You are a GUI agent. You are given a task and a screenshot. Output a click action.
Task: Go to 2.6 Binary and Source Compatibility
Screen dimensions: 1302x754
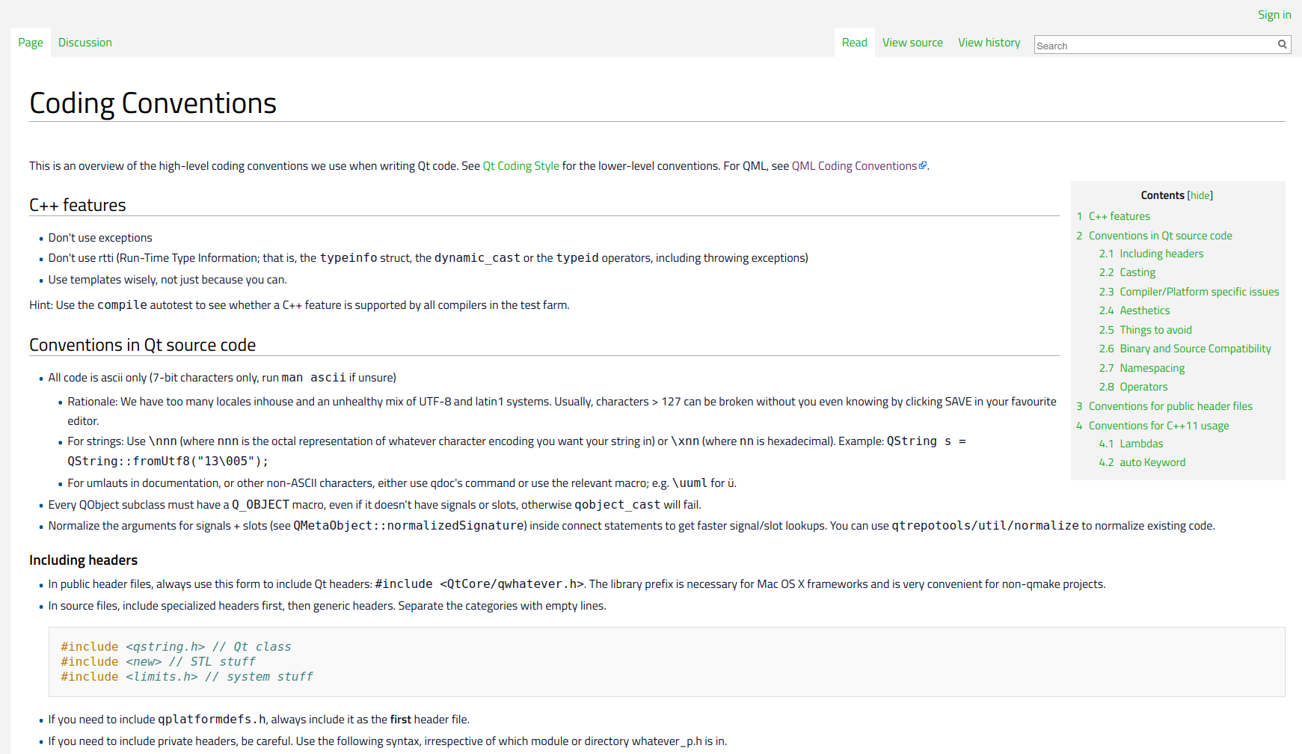coord(1185,349)
